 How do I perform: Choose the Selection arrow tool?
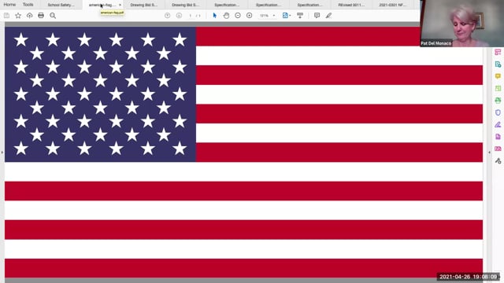coord(215,16)
